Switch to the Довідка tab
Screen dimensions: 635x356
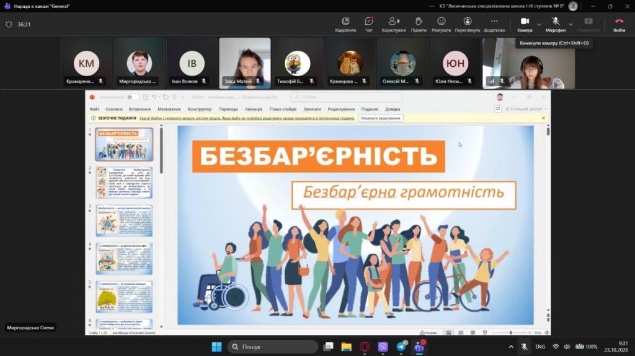[393, 109]
